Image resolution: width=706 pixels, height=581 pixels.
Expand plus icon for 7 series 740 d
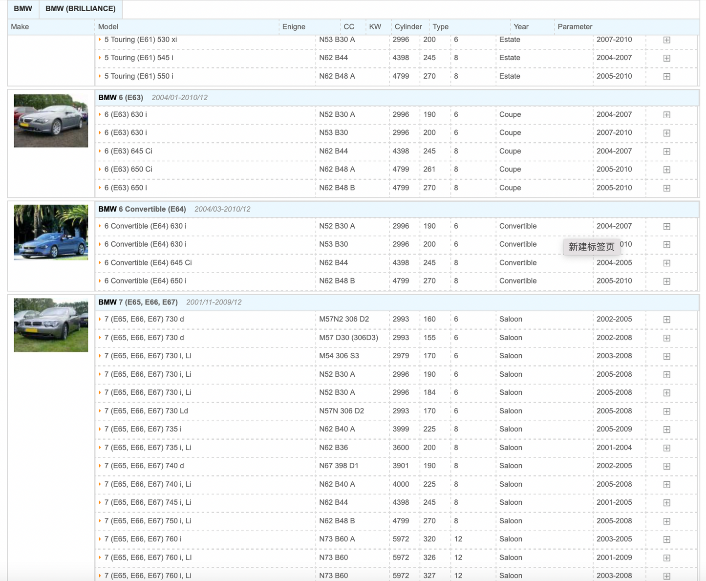[x=666, y=466]
